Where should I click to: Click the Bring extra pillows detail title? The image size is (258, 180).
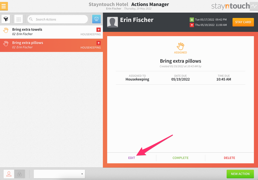pos(181,61)
